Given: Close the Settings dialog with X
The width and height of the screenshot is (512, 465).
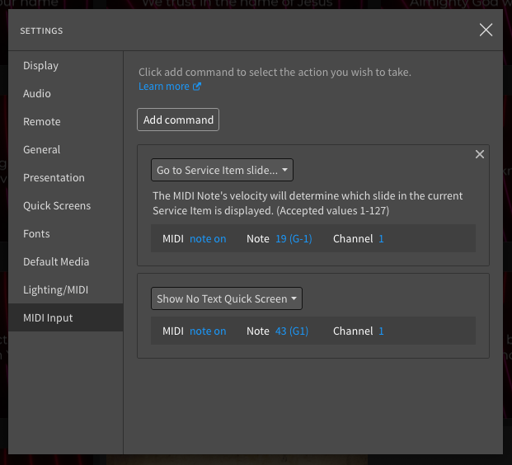Looking at the screenshot, I should coord(486,31).
